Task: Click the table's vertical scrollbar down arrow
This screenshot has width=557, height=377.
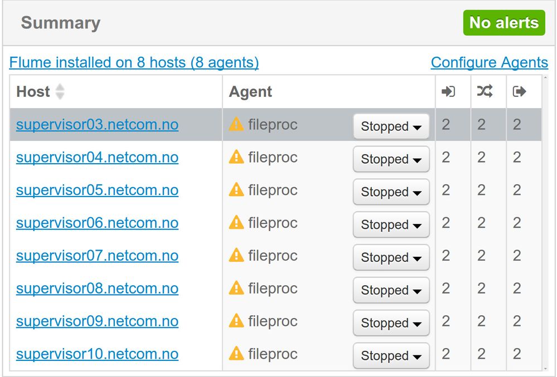Action: tap(545, 368)
